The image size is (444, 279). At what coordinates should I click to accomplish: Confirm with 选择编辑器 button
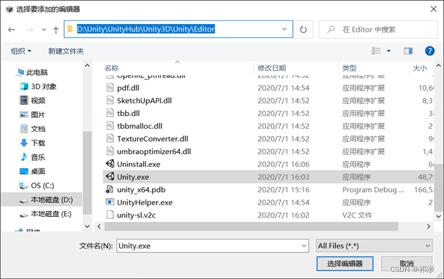(x=344, y=263)
